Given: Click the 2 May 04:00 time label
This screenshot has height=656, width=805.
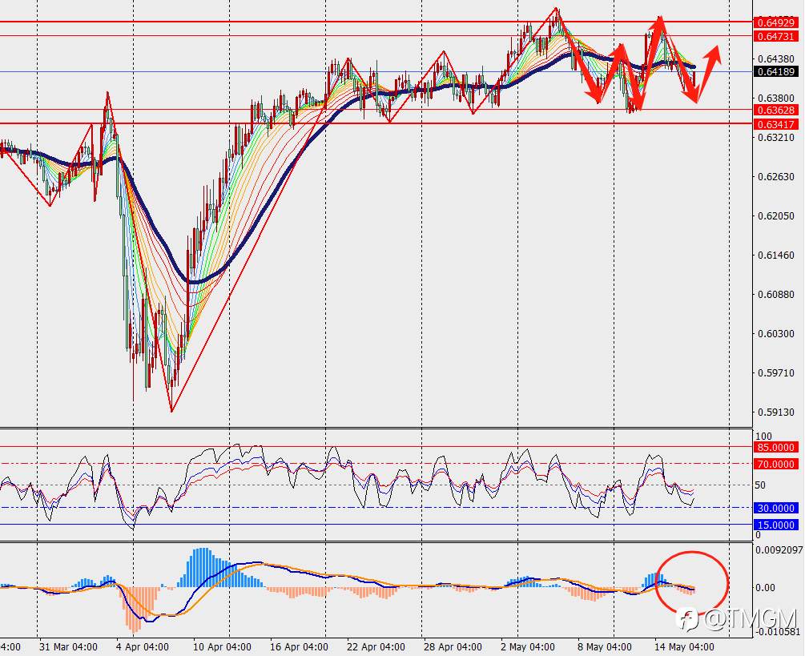Looking at the screenshot, I should click(x=527, y=646).
